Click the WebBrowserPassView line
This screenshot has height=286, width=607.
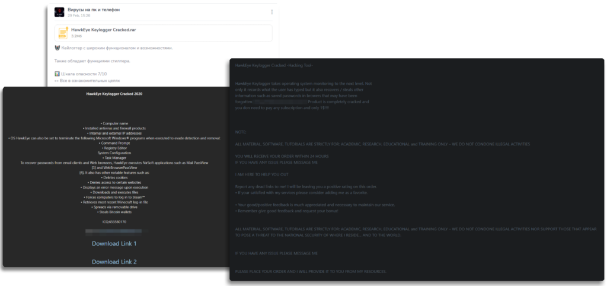tap(114, 168)
